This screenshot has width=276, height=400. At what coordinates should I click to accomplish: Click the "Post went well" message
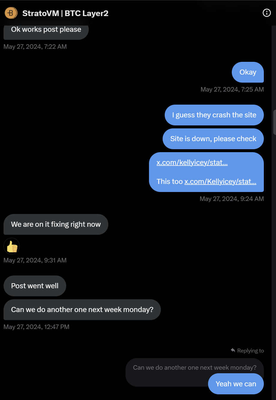click(35, 286)
